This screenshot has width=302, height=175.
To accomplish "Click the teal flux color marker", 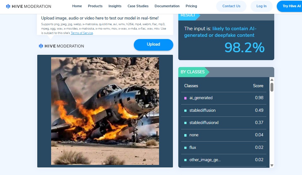I will [x=185, y=148].
